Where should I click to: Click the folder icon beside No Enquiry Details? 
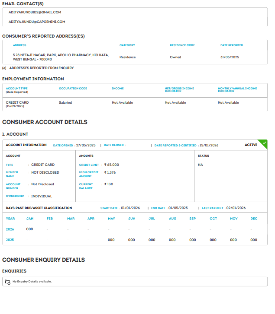7,282
